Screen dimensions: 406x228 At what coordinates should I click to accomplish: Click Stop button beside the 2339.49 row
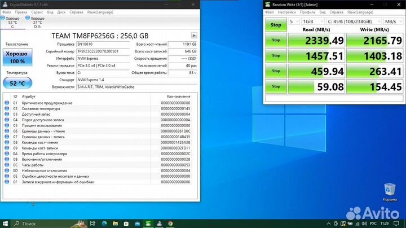[x=276, y=40]
